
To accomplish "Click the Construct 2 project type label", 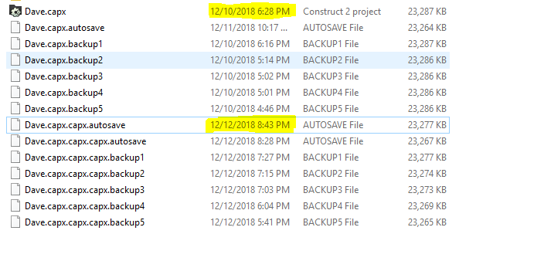I will 342,12.
